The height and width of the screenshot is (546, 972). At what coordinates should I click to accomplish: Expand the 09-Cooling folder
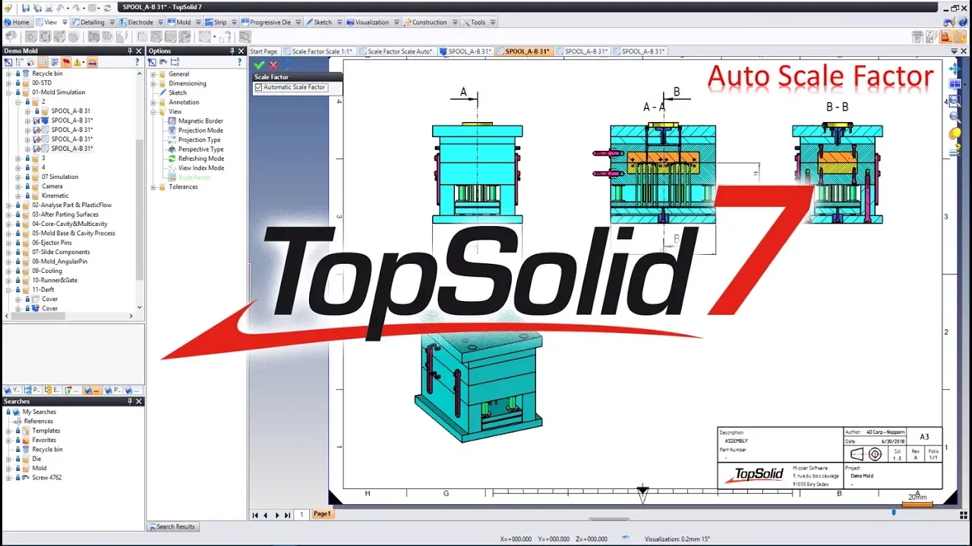pos(8,271)
